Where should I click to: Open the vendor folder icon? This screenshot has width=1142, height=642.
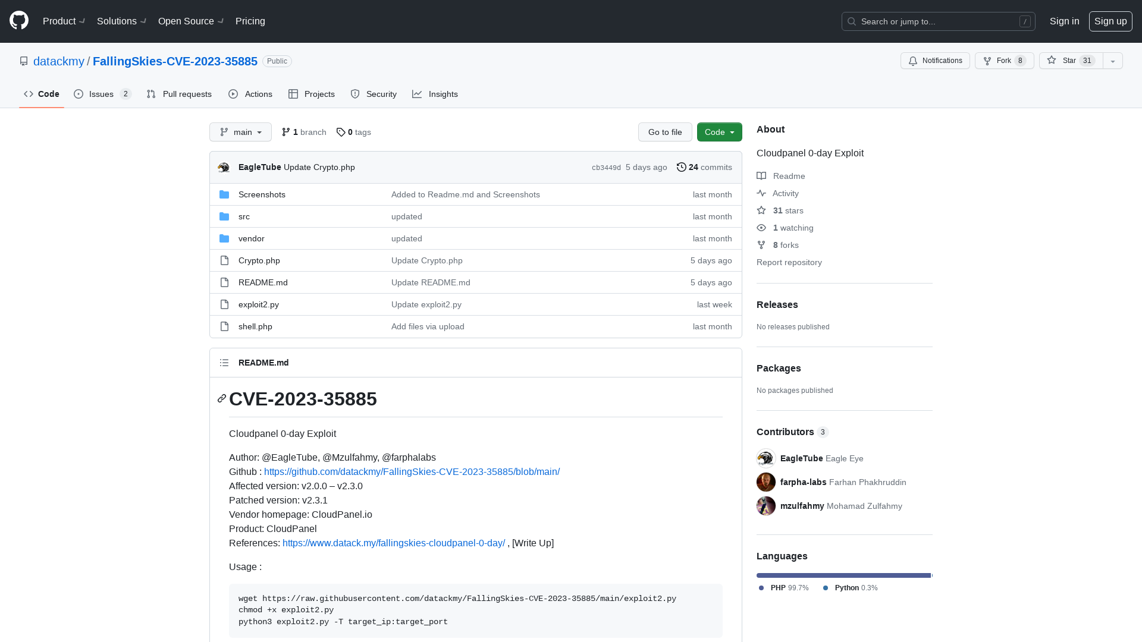click(224, 238)
